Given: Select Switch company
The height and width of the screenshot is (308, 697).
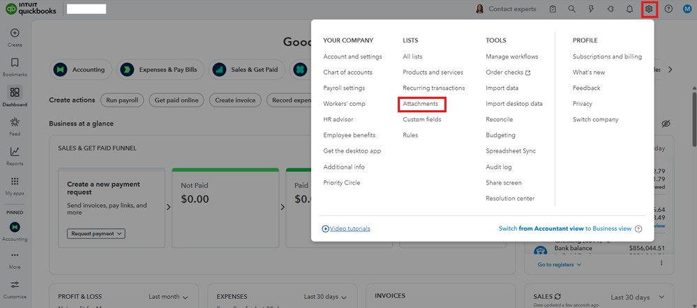Looking at the screenshot, I should pos(596,119).
